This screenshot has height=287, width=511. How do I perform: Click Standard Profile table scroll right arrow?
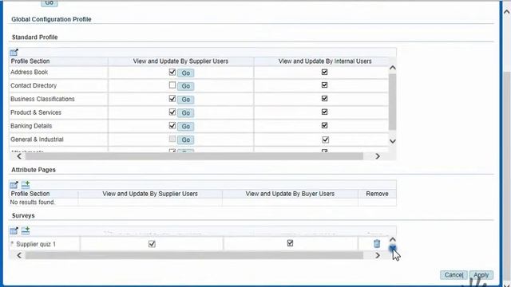[378, 156]
